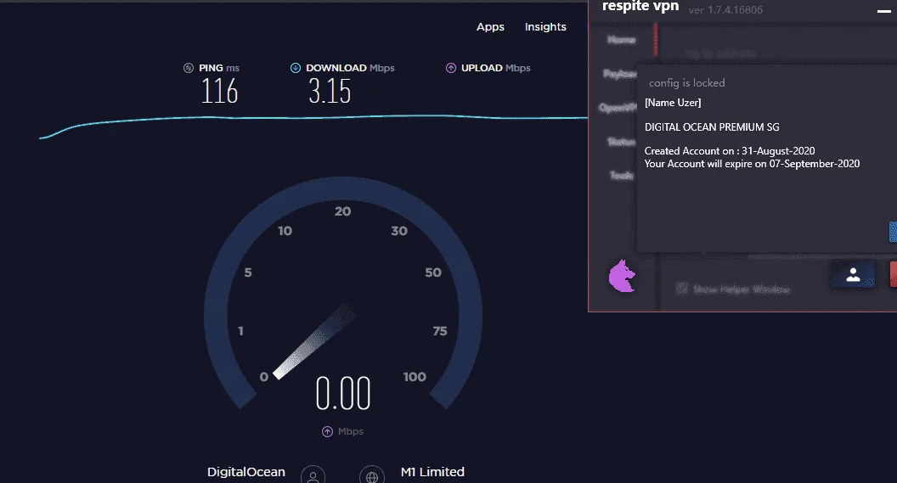Click the download value 3.15
The width and height of the screenshot is (897, 483).
tap(330, 92)
